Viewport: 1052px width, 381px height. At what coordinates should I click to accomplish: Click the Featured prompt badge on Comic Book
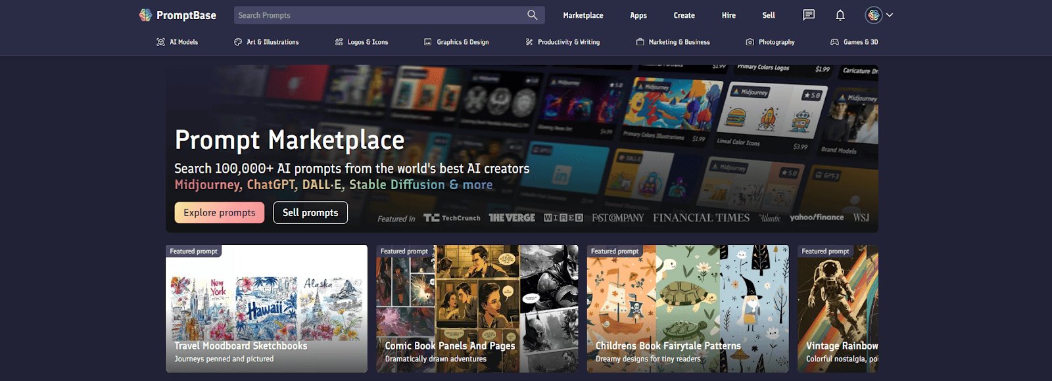[404, 251]
